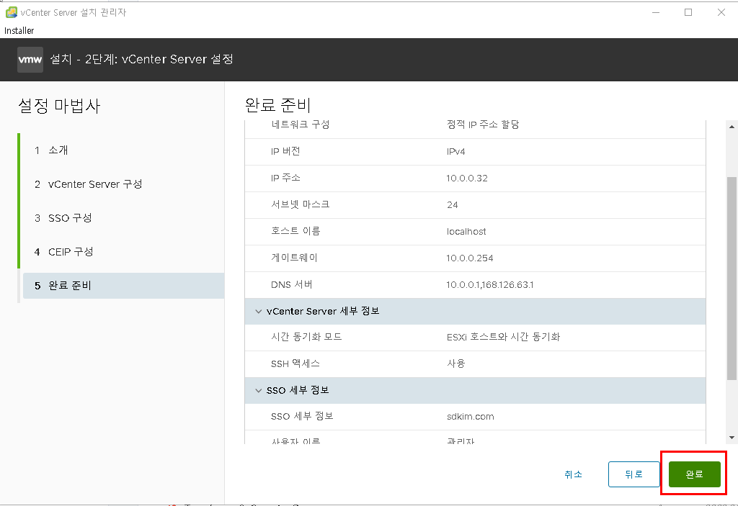Click the ESXi 호스트와 시간 동기화 value

pyautogui.click(x=503, y=337)
